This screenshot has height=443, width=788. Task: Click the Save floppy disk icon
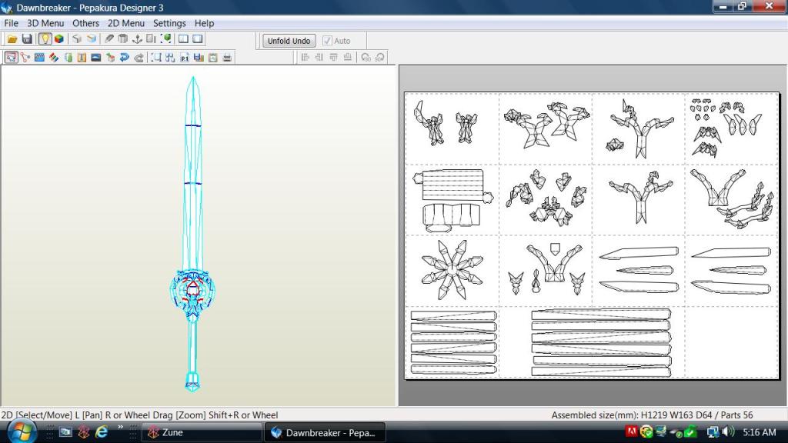(x=27, y=39)
